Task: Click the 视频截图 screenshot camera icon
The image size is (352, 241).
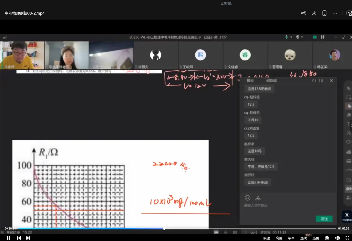Action: pyautogui.click(x=347, y=215)
